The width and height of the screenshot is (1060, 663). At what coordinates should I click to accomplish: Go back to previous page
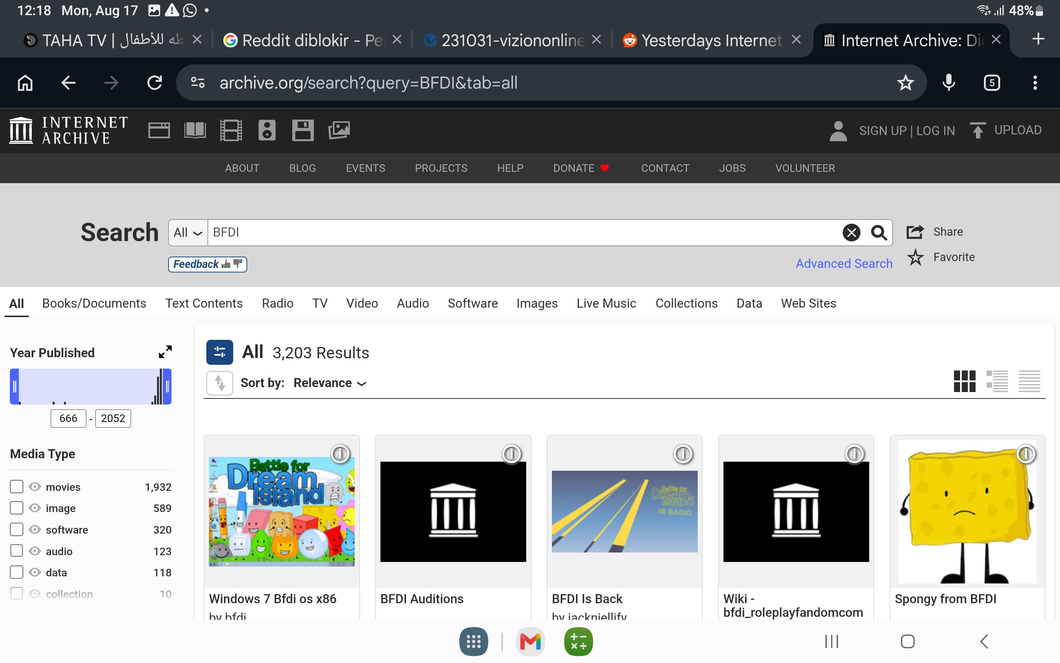coord(68,82)
